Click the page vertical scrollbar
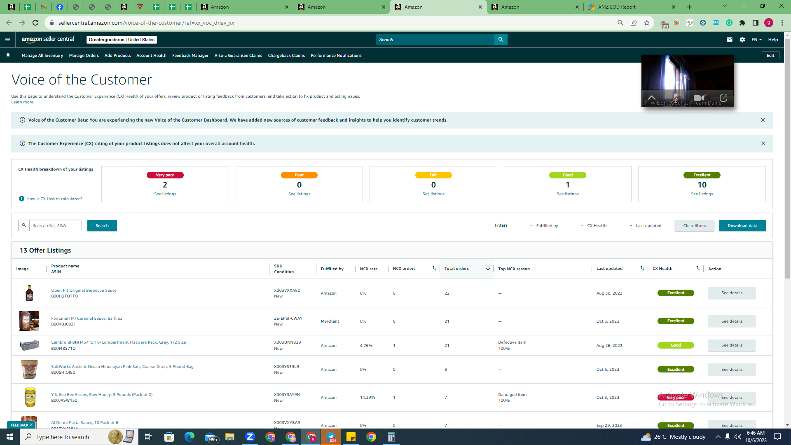Screen dimensions: 791x445 point(787,159)
